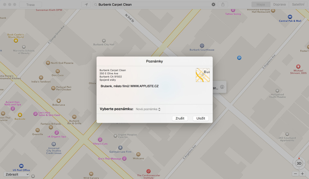
Task: Click the Trasa button
Action: [x=30, y=5]
